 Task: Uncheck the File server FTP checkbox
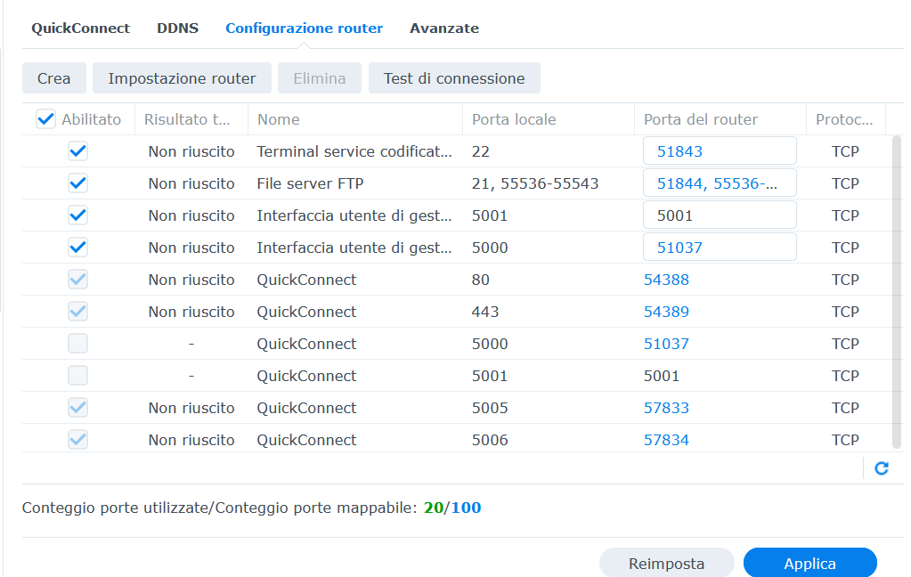pyautogui.click(x=77, y=183)
